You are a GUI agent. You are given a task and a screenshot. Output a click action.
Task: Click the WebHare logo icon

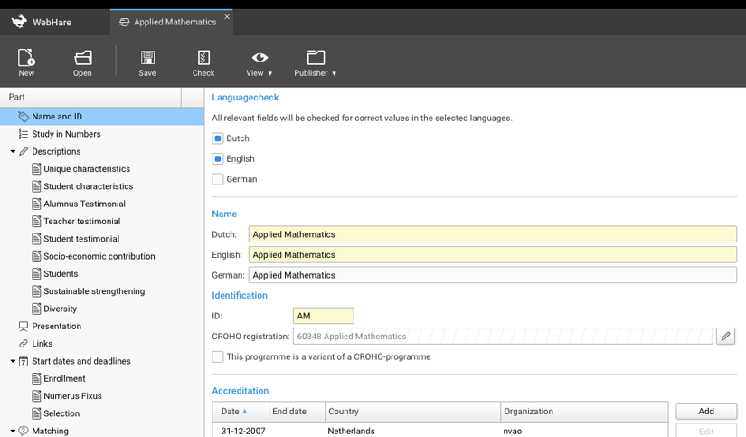click(x=19, y=22)
